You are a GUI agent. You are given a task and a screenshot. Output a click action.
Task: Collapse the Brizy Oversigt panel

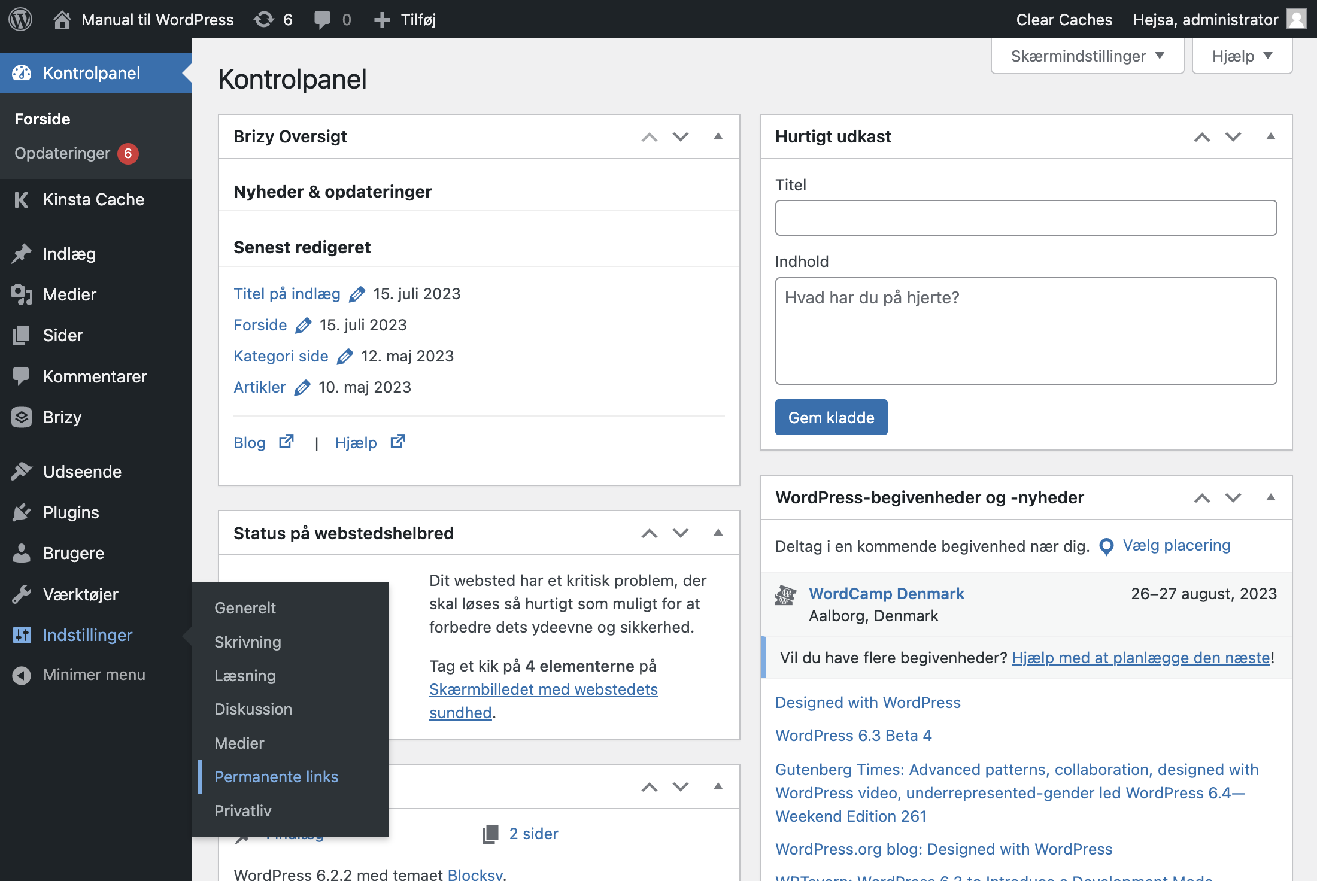coord(718,136)
